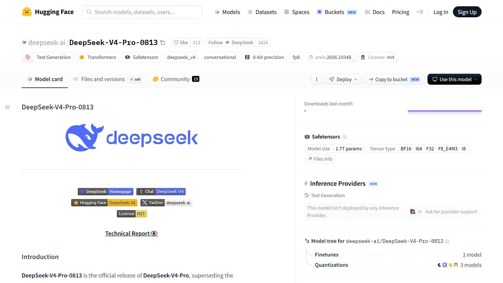Open the Chat DeepSeek V4 badge
503x283 pixels.
[161, 192]
